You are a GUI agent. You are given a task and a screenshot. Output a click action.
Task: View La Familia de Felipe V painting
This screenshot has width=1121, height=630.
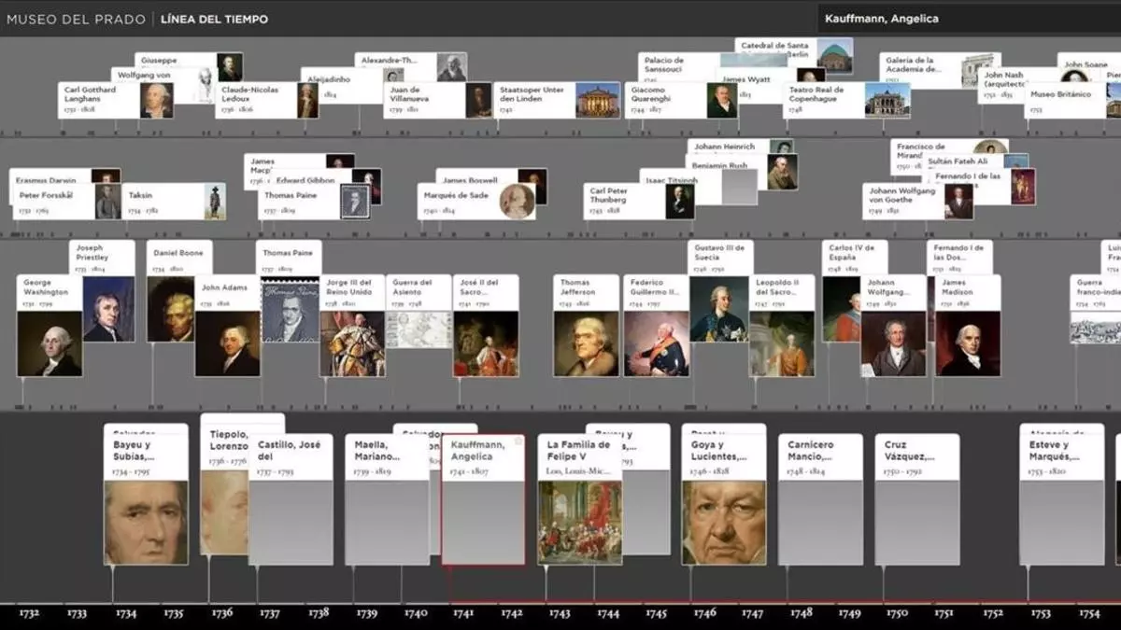(579, 521)
